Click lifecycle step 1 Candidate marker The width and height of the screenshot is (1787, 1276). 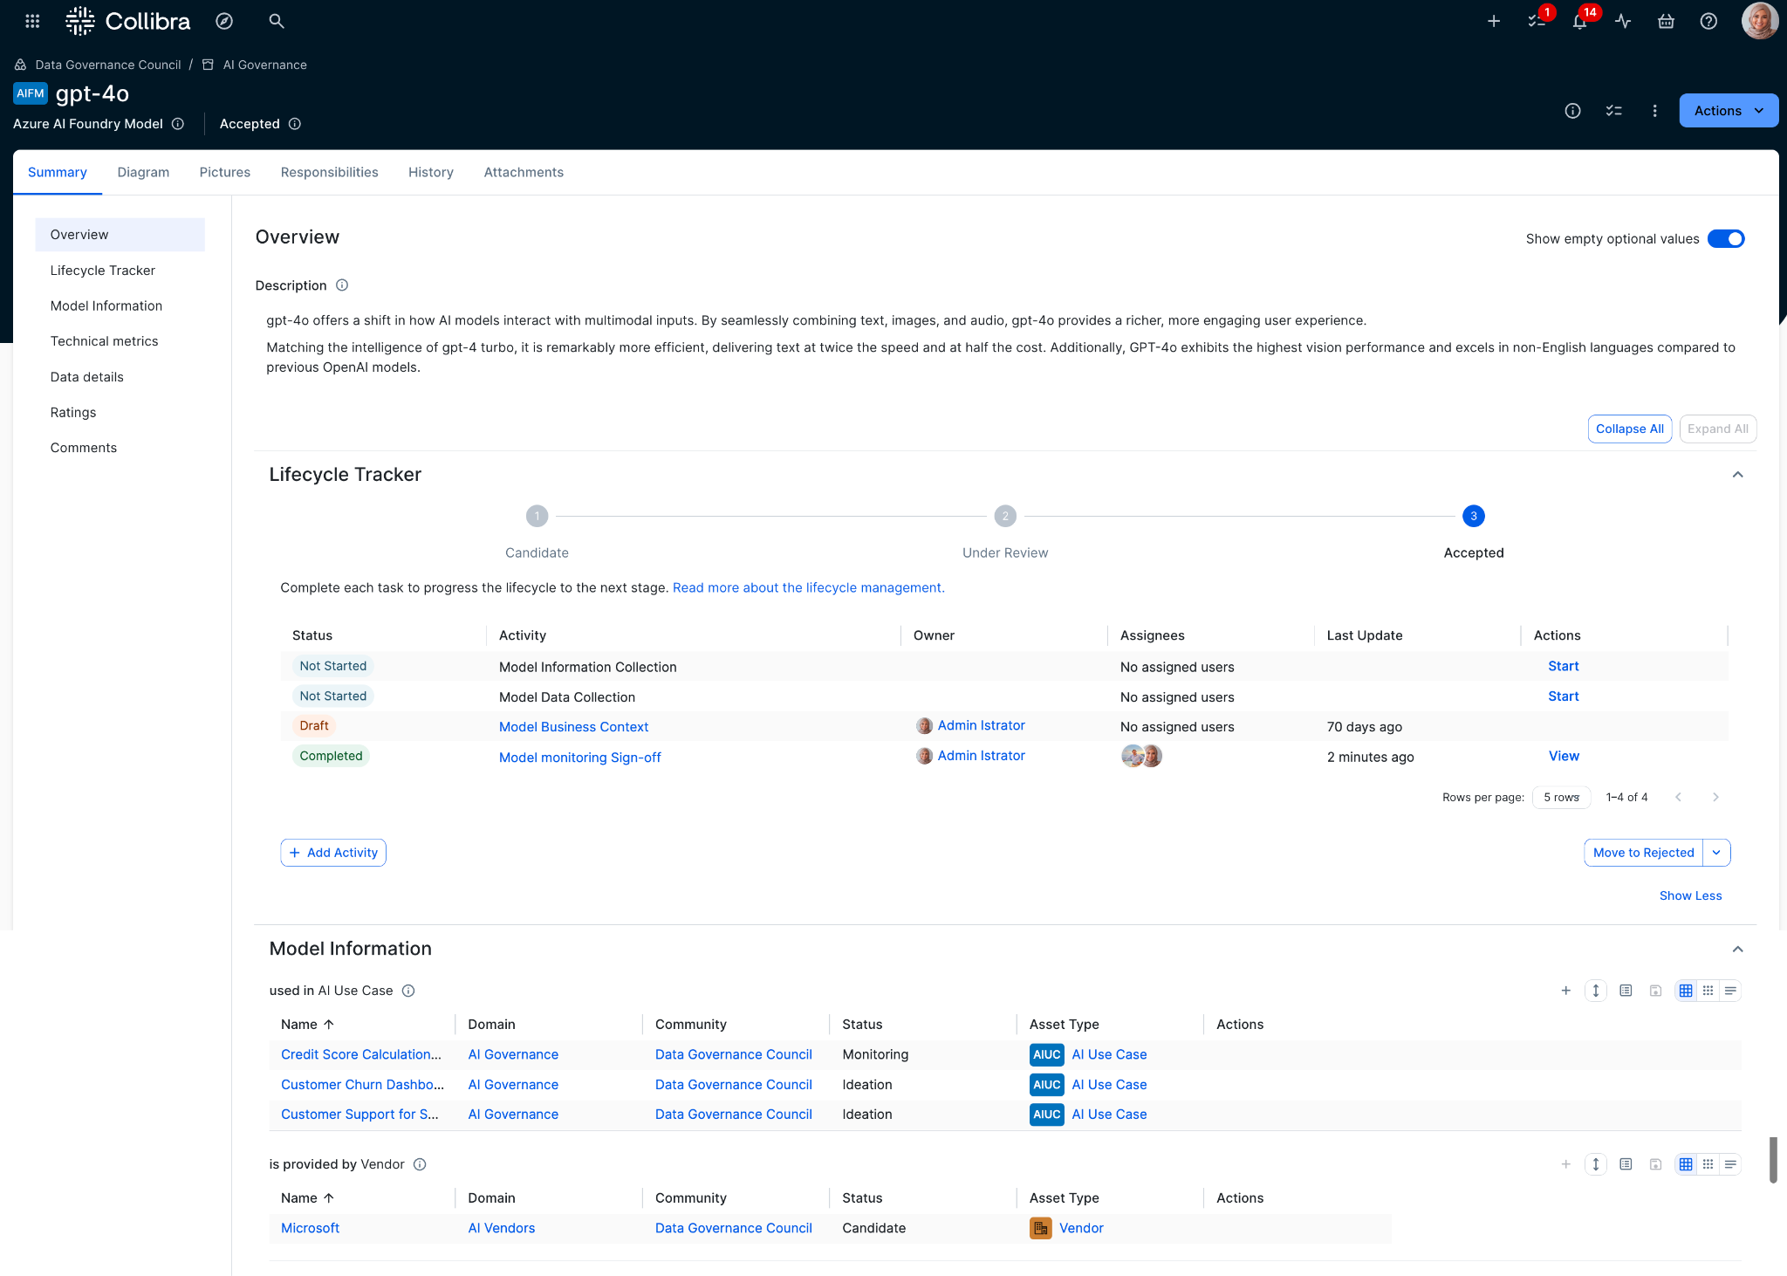tap(537, 516)
